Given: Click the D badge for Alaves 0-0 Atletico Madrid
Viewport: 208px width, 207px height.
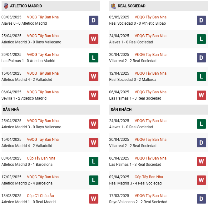Looking at the screenshot, I should [94, 20].
